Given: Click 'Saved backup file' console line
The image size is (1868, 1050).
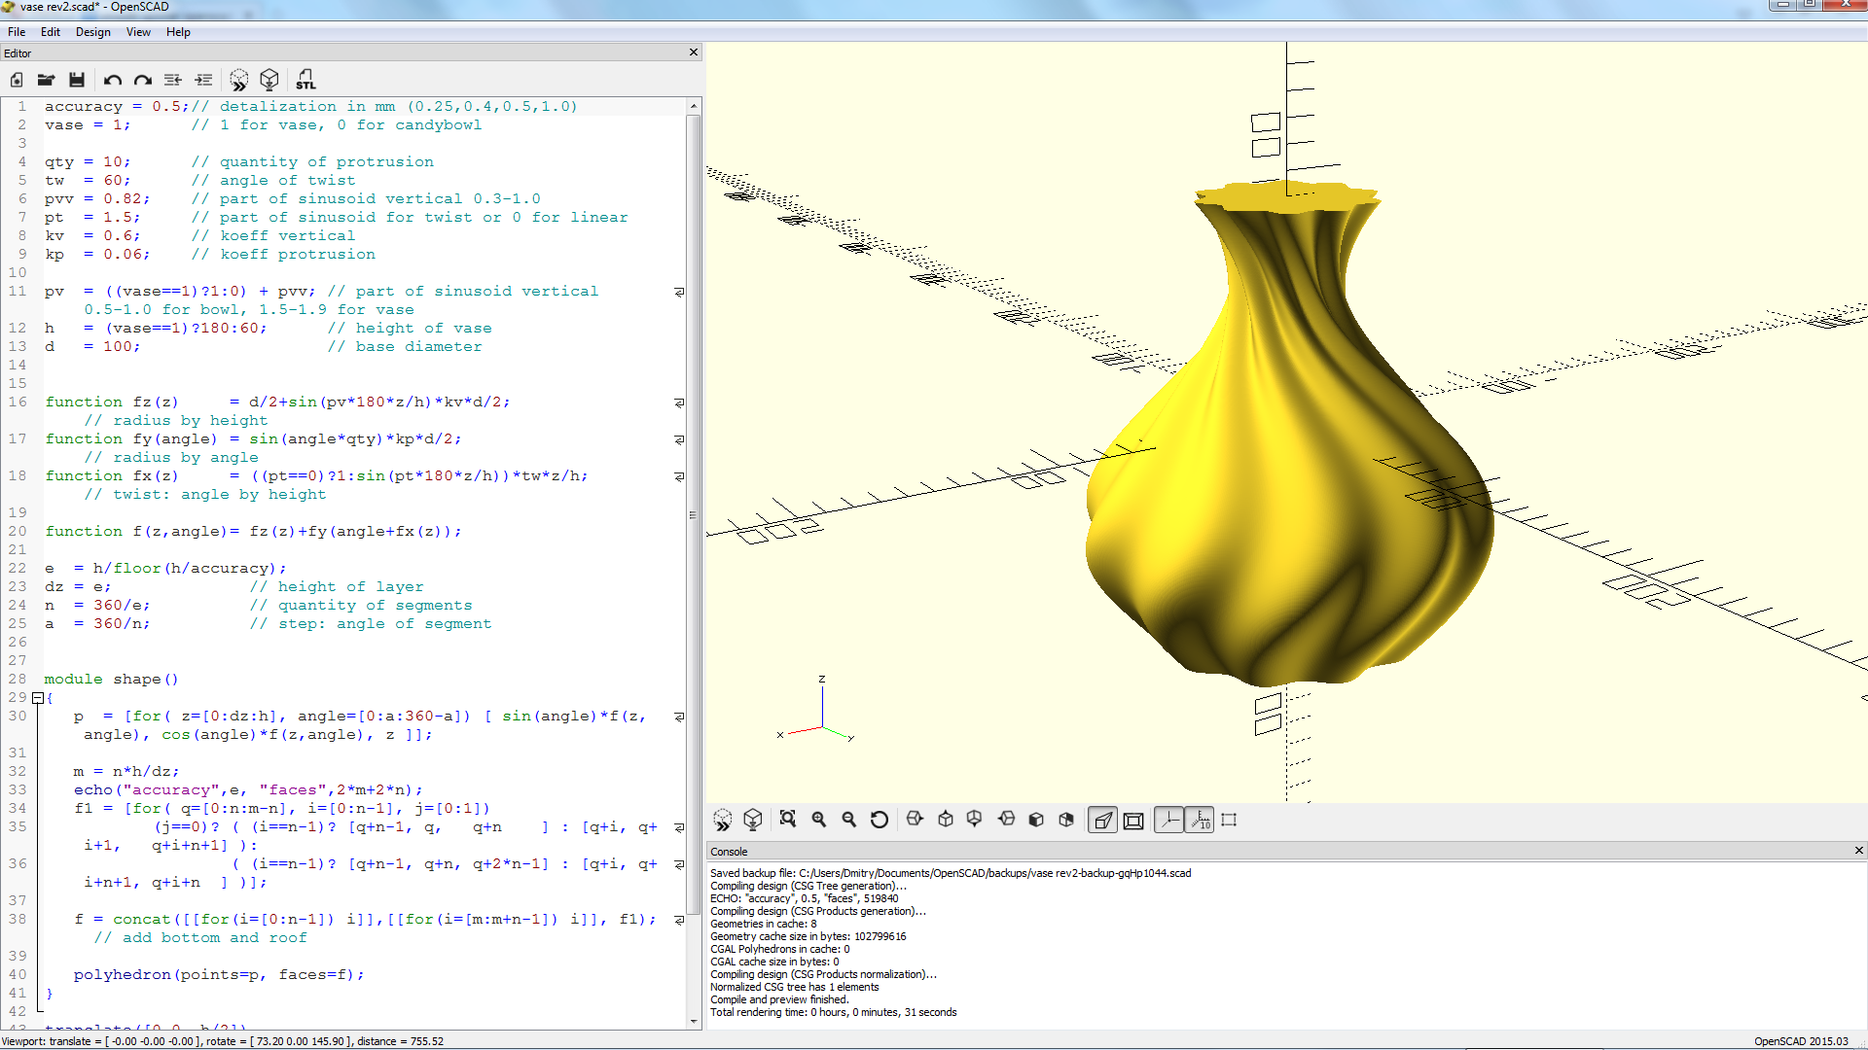Looking at the screenshot, I should [951, 873].
